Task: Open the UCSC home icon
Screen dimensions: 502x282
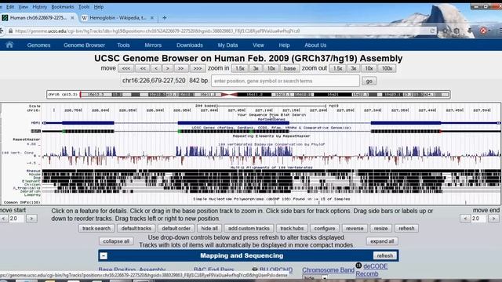Action: click(x=9, y=45)
